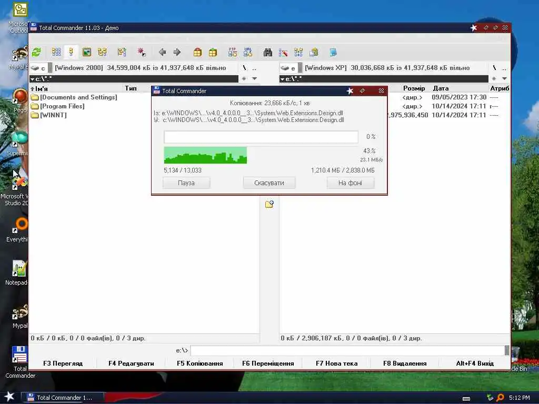Click Скасувати to cancel copying
Image resolution: width=539 pixels, height=404 pixels.
(x=269, y=183)
